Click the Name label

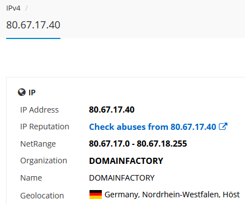point(31,178)
